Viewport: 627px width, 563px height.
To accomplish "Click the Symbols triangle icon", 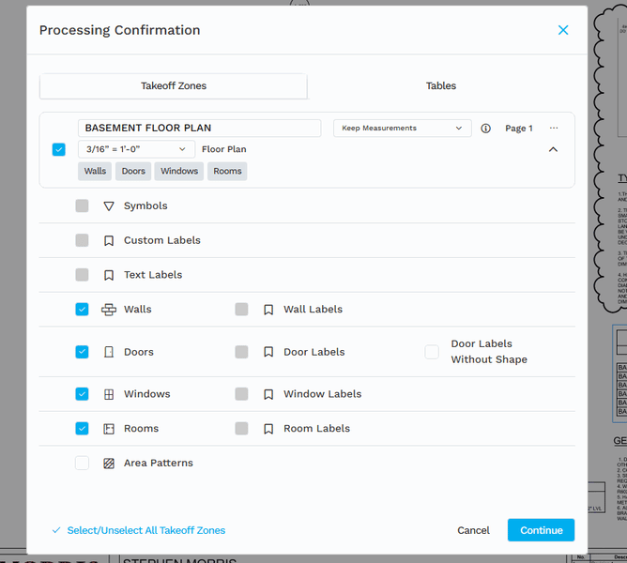I will [x=109, y=206].
